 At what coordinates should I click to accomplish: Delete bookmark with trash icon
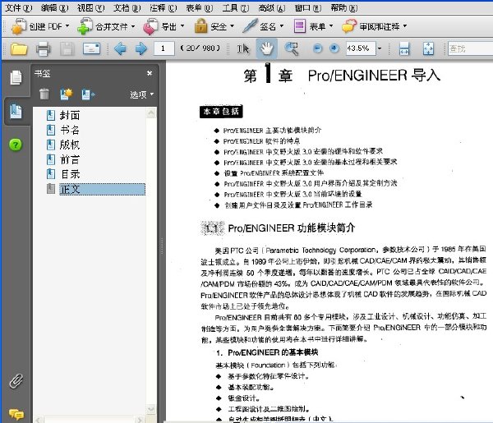(44, 94)
